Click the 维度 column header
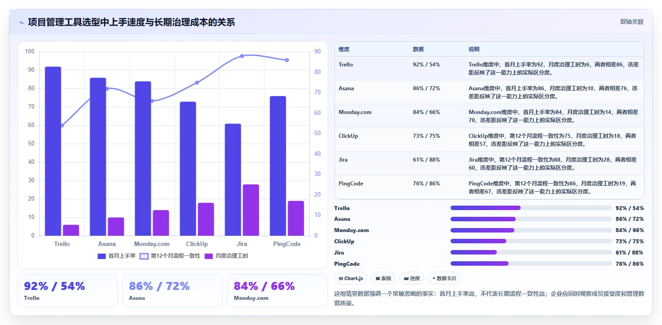Image resolution: width=662 pixels, height=325 pixels. pyautogui.click(x=344, y=49)
